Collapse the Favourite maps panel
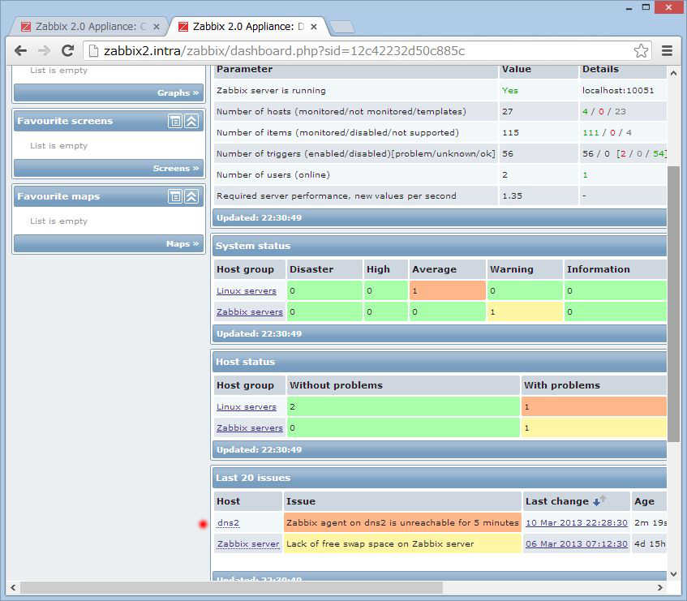This screenshot has width=687, height=601. coord(191,196)
